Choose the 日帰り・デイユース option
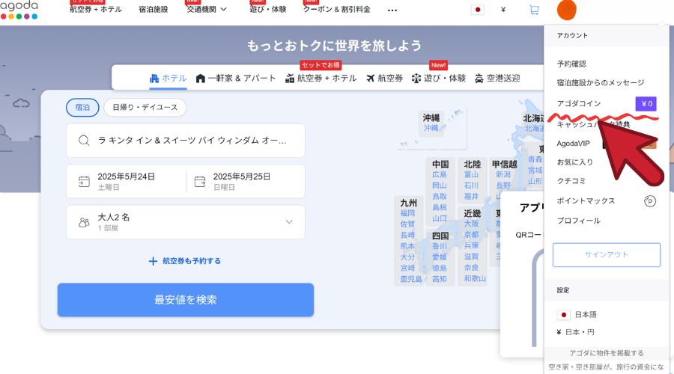The height and width of the screenshot is (374, 674). 145,108
